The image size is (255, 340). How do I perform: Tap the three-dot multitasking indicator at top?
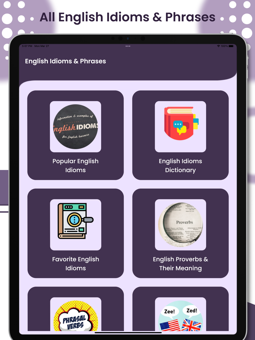click(128, 46)
